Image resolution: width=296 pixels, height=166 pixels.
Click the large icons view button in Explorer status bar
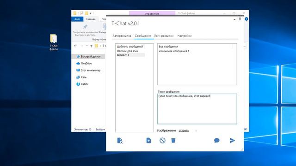pos(246,129)
